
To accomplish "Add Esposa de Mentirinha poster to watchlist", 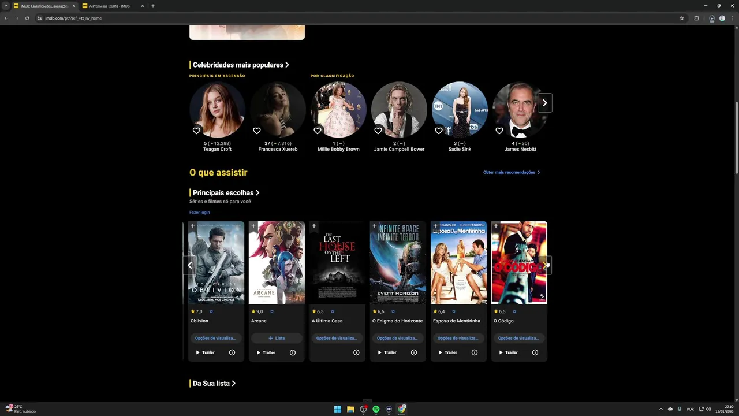I will (435, 226).
